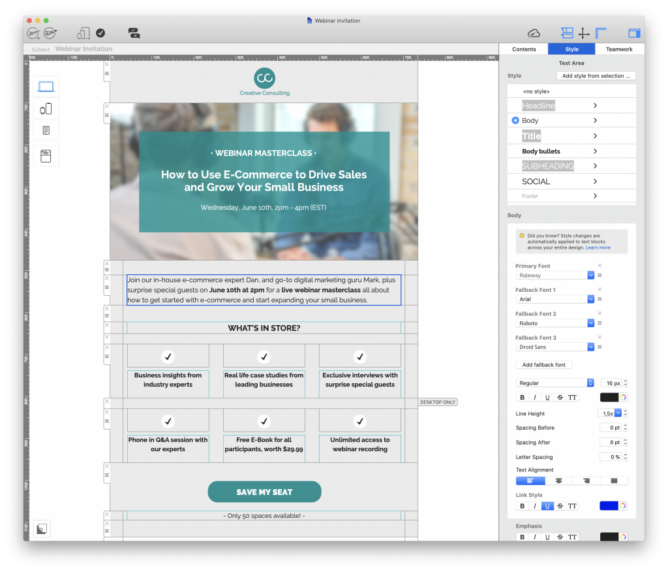Click the Add fallback font button
The width and height of the screenshot is (668, 572).
tap(543, 365)
